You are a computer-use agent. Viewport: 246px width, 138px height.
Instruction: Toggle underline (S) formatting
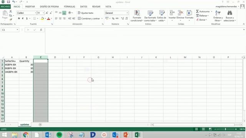[x=27, y=18]
